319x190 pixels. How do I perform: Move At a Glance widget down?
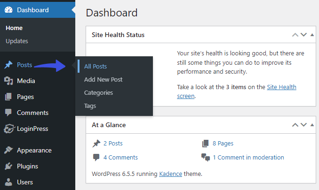point(303,125)
